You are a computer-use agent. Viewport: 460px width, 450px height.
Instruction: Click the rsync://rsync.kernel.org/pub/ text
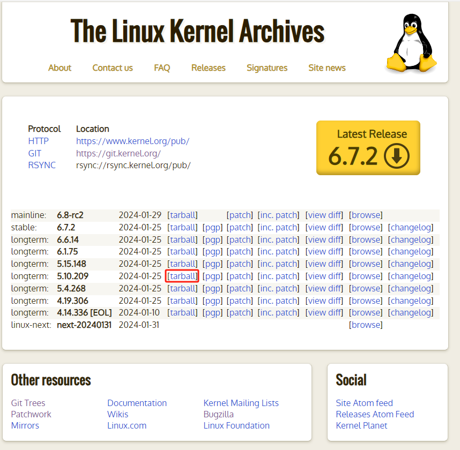point(133,166)
